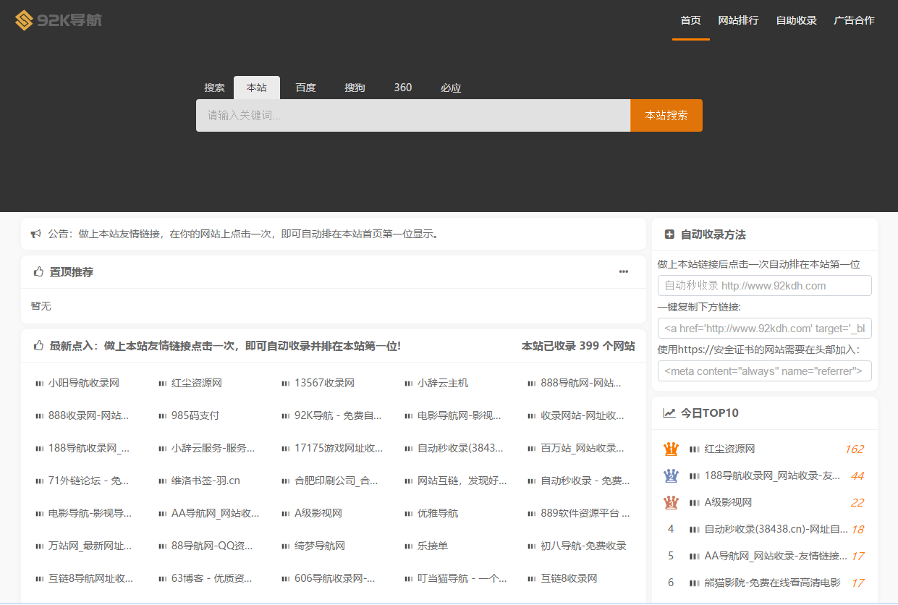Click the a href link code field
This screenshot has height=605, width=898.
(765, 328)
